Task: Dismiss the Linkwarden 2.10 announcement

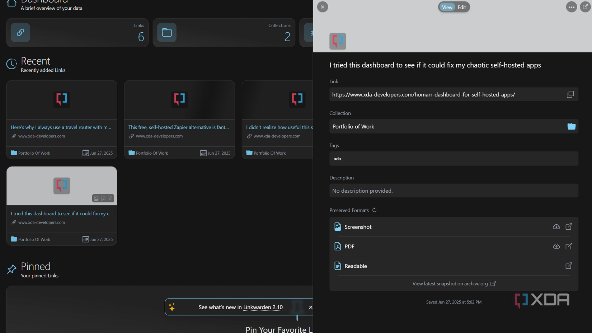Action: [310, 307]
